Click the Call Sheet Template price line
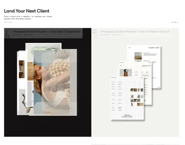Image resolution: width=185 pixels, height=145 pixels. click(111, 35)
